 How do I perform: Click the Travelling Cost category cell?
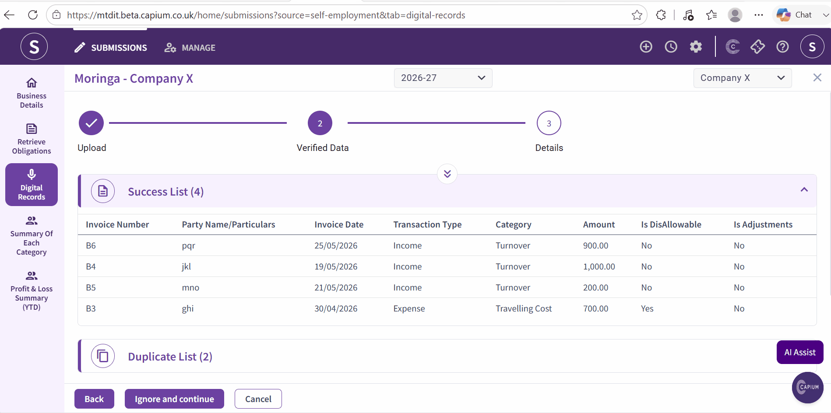point(524,308)
